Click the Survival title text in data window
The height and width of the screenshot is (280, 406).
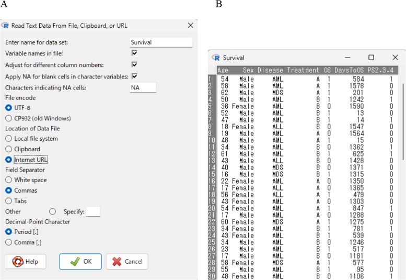coord(234,58)
